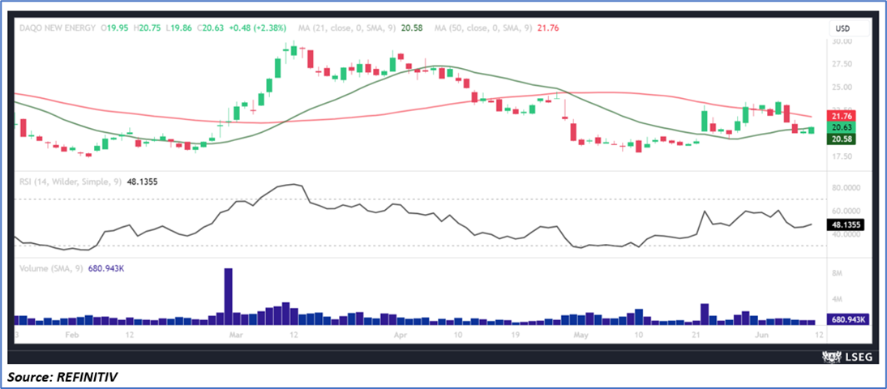Click the 27.50 price axis label
Image resolution: width=887 pixels, height=389 pixels.
(841, 65)
